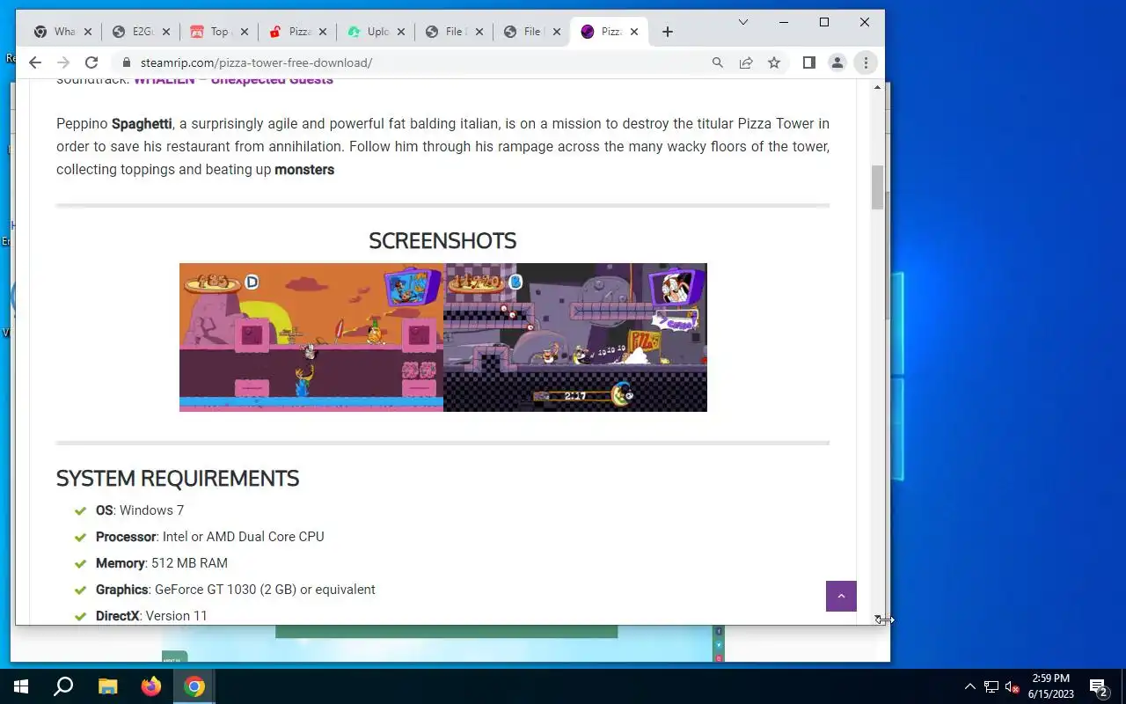Open the browser side panel
The image size is (1126, 704).
click(809, 62)
